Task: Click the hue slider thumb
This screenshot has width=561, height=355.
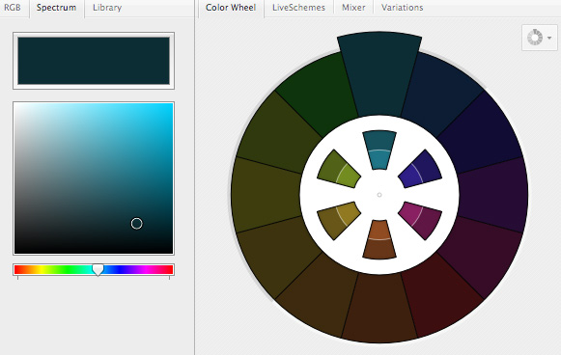Action: point(98,270)
